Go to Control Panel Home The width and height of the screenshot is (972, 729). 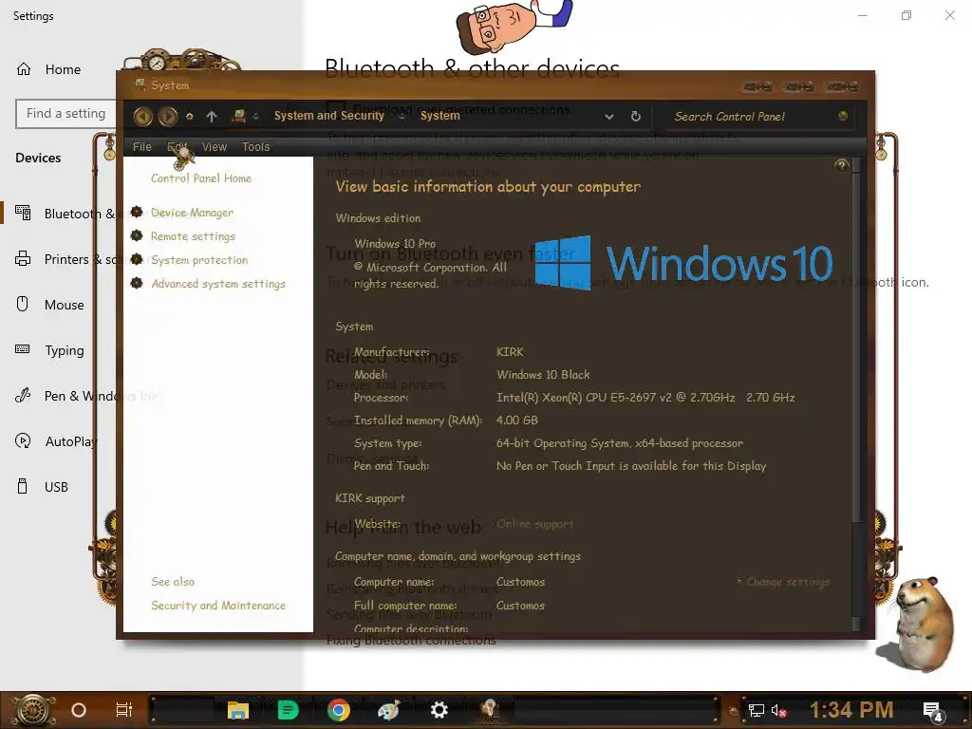pos(201,178)
